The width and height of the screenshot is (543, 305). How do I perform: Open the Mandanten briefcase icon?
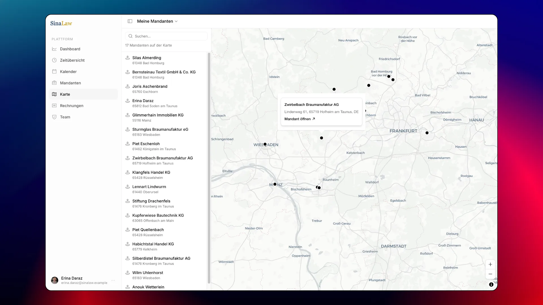tap(54, 83)
